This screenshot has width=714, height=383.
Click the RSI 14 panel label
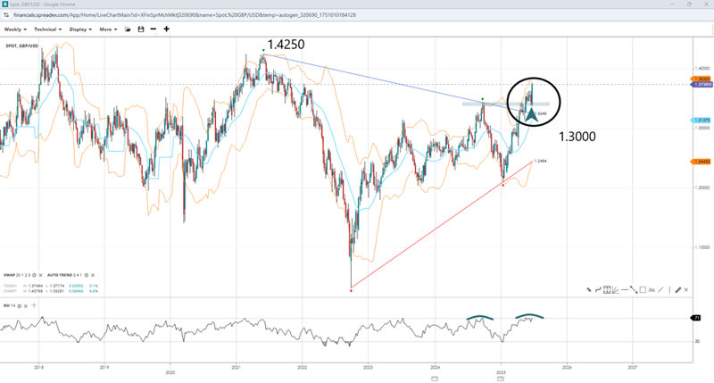[x=12, y=305]
